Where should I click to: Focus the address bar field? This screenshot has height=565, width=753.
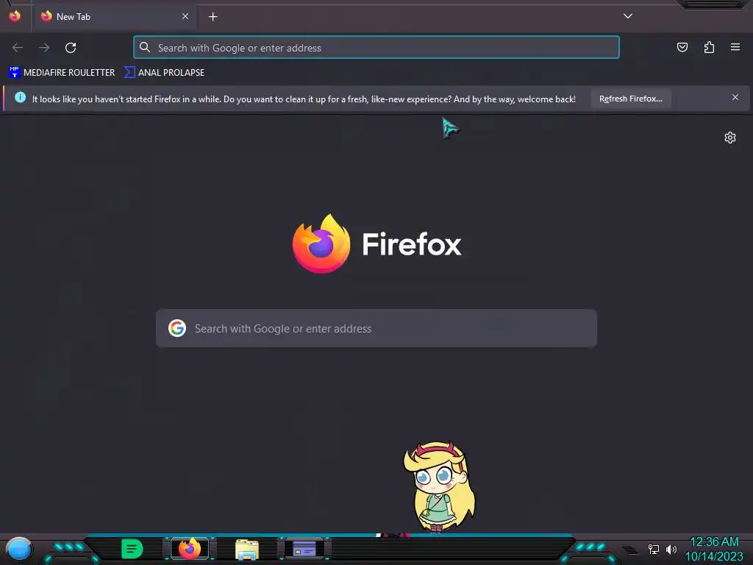(x=376, y=48)
